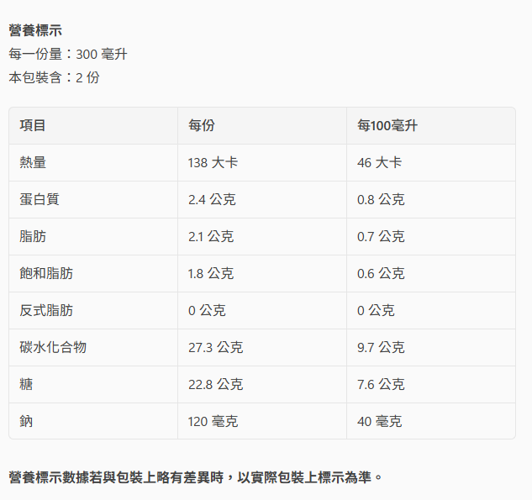Click the 本包裝含：2 份 text
This screenshot has height=500, width=532.
click(x=54, y=77)
